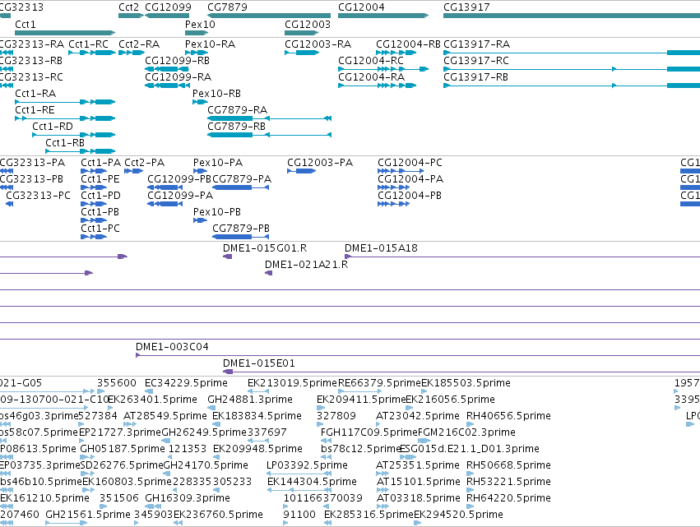Click transcript CG12099-RA
Screen dimensions: 700x527
coord(168,86)
